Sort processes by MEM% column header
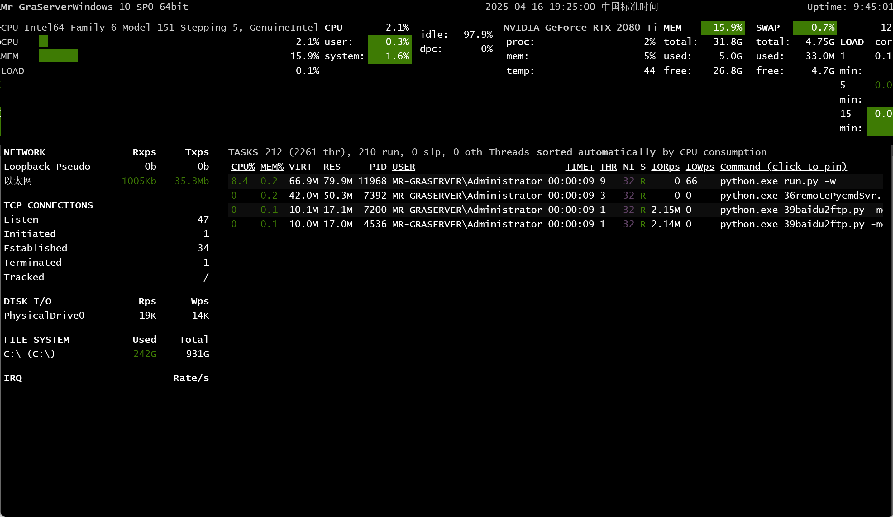Screen dimensions: 893x517 [272, 167]
